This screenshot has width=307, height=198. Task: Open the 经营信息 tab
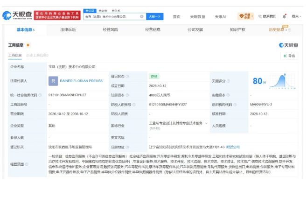point(153,30)
